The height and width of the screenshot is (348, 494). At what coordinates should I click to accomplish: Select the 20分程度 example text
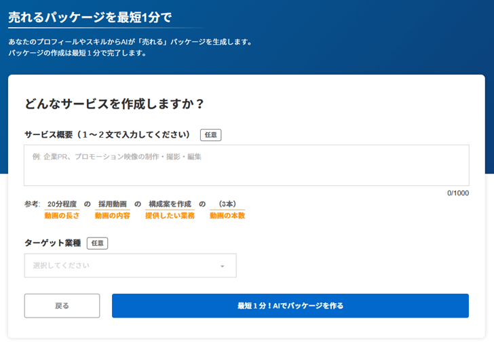click(62, 204)
